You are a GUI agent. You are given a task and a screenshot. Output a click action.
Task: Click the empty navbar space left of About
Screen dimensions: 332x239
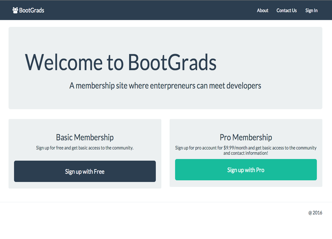click(148, 10)
